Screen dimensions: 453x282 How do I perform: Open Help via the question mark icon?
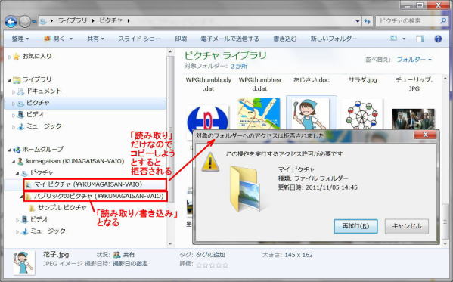coord(439,39)
